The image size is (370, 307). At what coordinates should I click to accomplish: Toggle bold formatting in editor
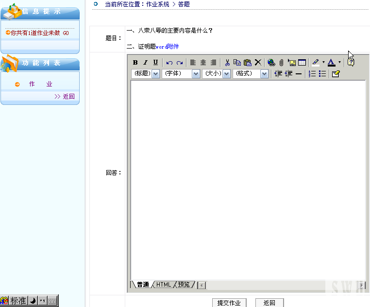click(135, 63)
